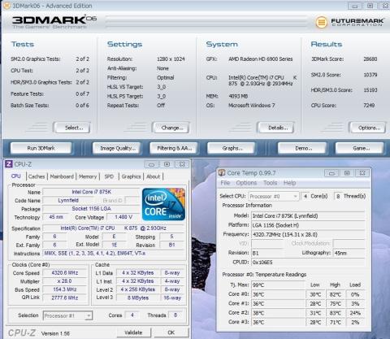Viewport: 390px width, 339px height.
Task: Click the GFX AMD Radeon HD 6900 Series text
Action: click(260, 59)
